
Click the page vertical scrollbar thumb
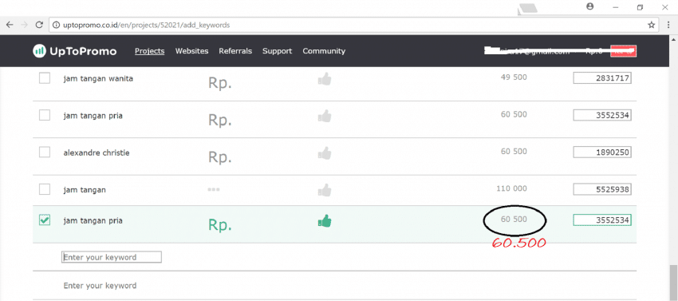(673, 282)
